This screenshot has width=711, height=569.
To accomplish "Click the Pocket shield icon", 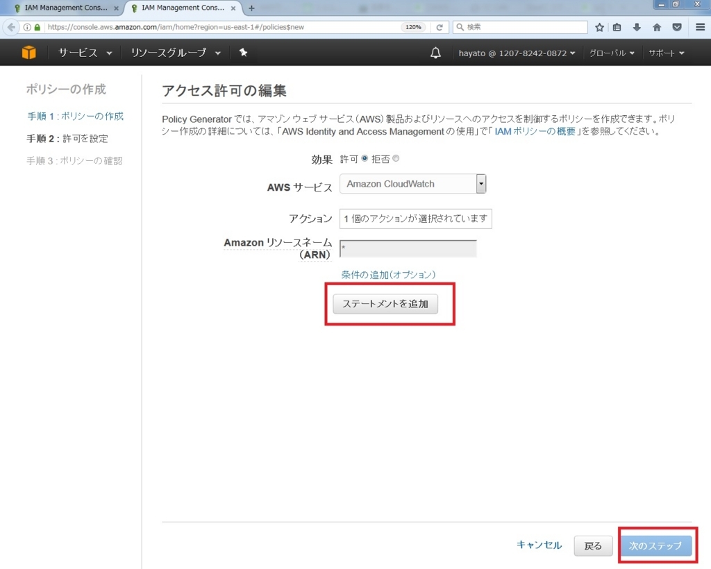I will coord(677,27).
